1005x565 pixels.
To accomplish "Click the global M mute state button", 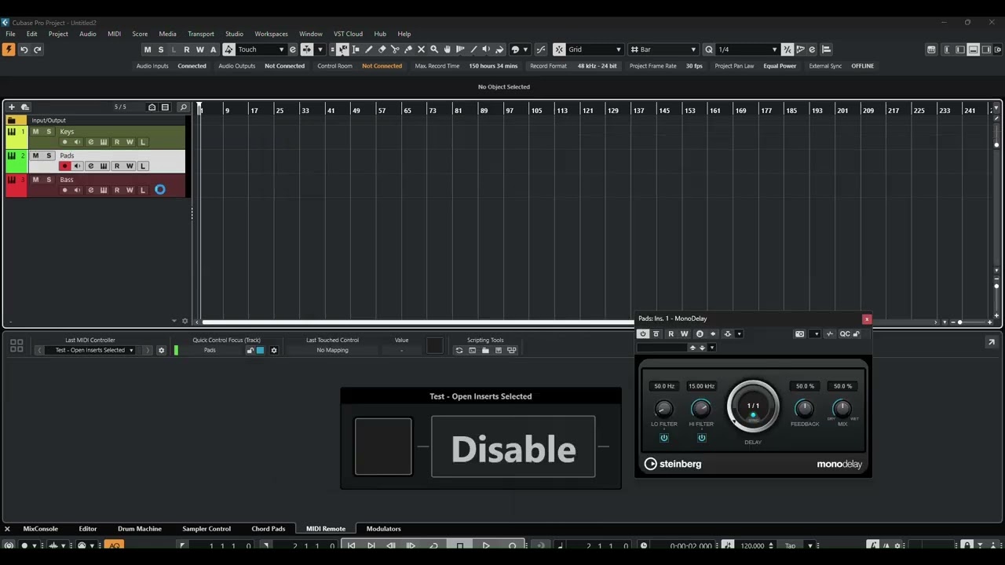I will (x=147, y=49).
